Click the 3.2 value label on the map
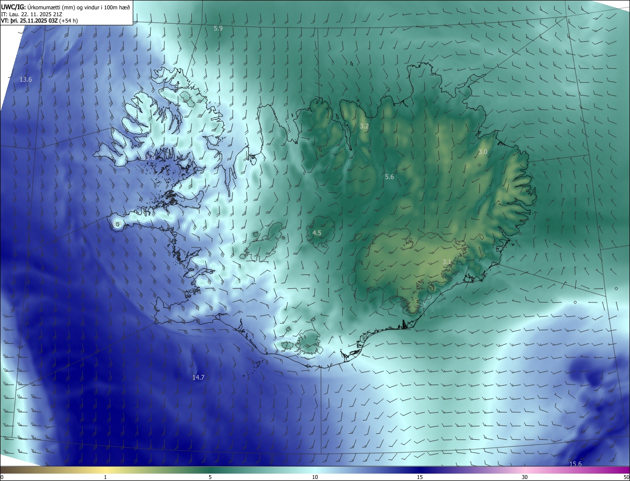This screenshot has width=630, height=481. [x=364, y=126]
